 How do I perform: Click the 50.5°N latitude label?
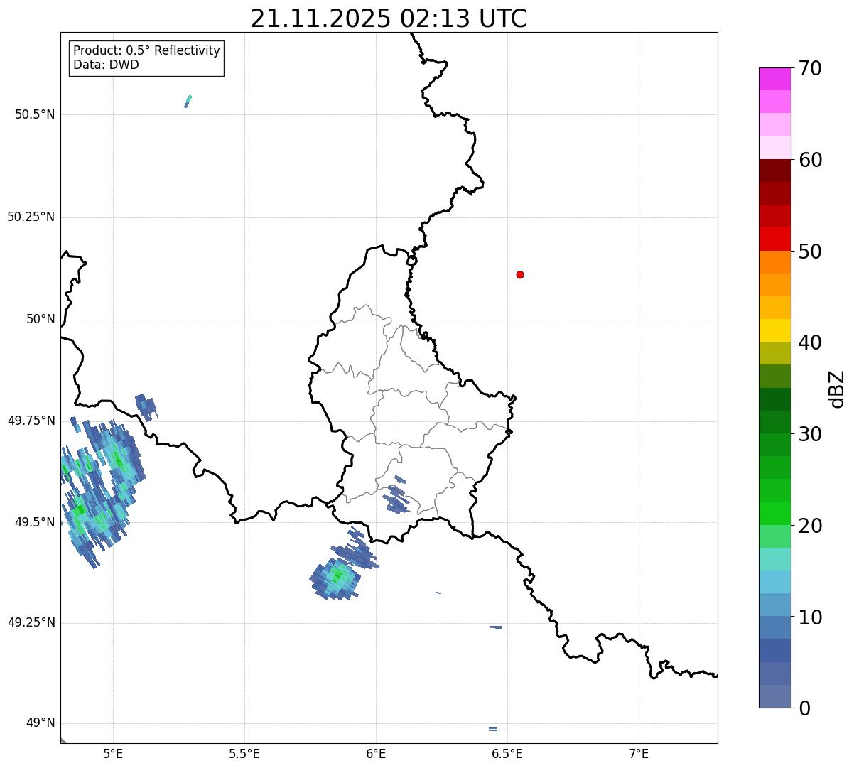34,114
